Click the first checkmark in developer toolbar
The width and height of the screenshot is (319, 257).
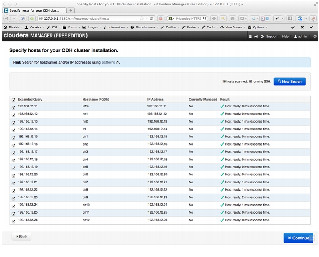pyautogui.click(x=293, y=27)
